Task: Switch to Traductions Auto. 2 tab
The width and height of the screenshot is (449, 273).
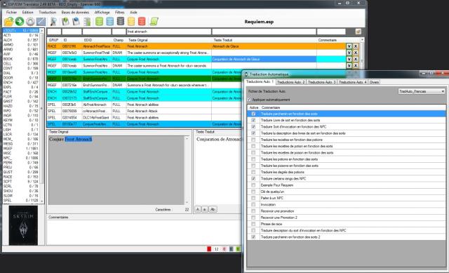Action: pyautogui.click(x=290, y=82)
